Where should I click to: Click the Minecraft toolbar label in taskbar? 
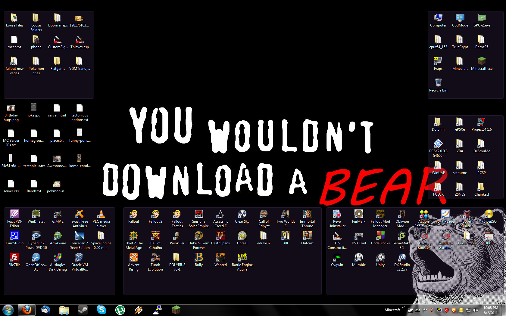(x=392, y=310)
